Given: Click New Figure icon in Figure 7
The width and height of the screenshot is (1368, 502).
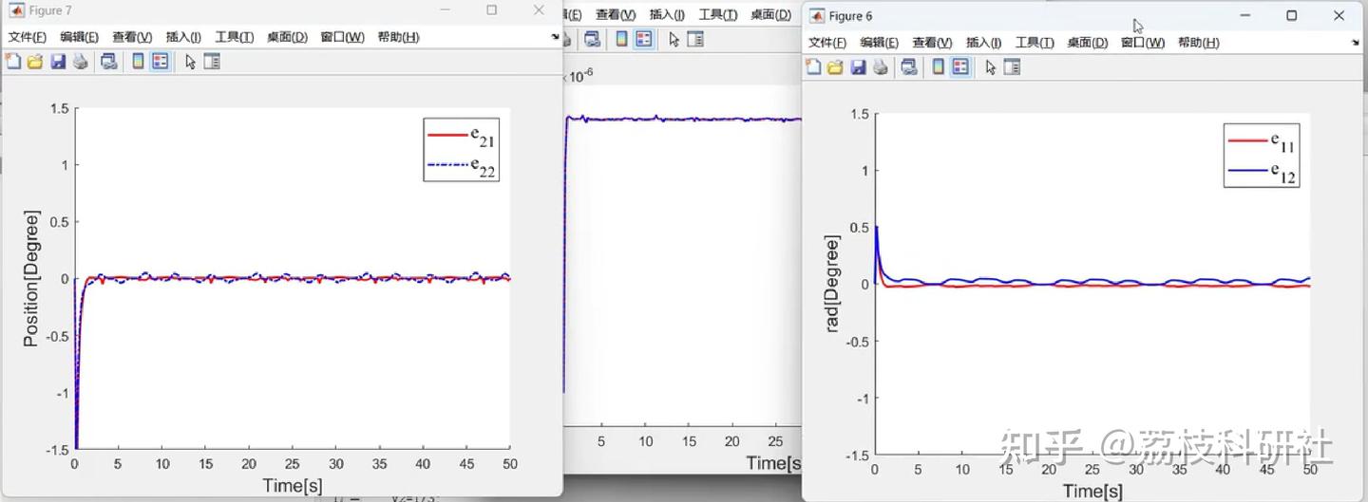Looking at the screenshot, I should 13,62.
